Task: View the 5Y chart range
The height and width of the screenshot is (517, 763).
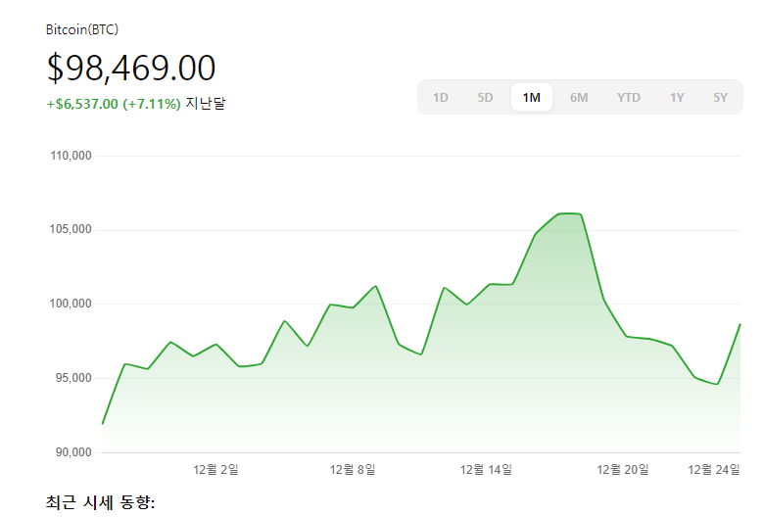Action: [720, 97]
